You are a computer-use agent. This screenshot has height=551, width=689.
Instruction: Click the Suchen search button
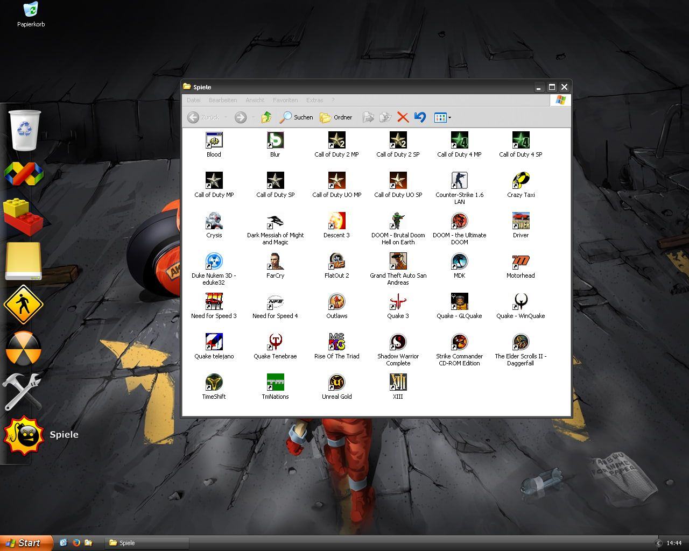coord(297,117)
